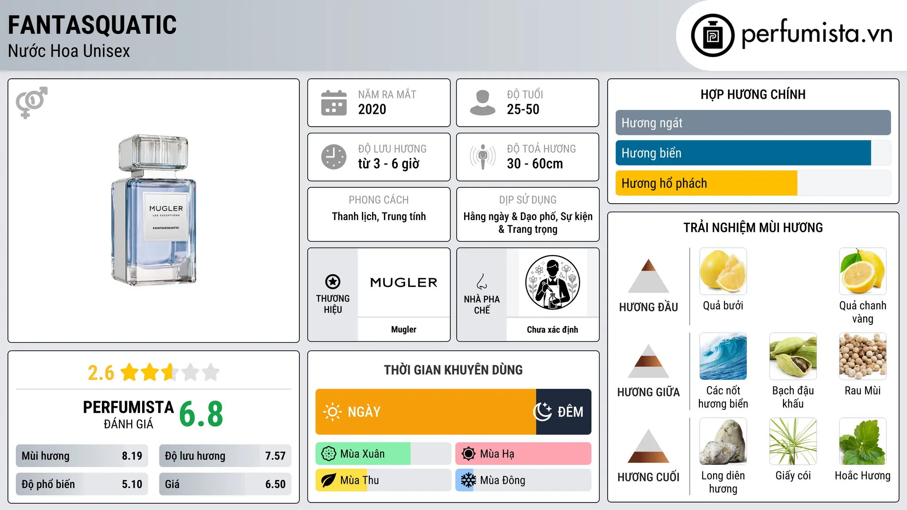This screenshot has height=510, width=907.
Task: Select the TRẢI NGHIỆM MÙI HƯƠNG heading
Action: point(753,228)
